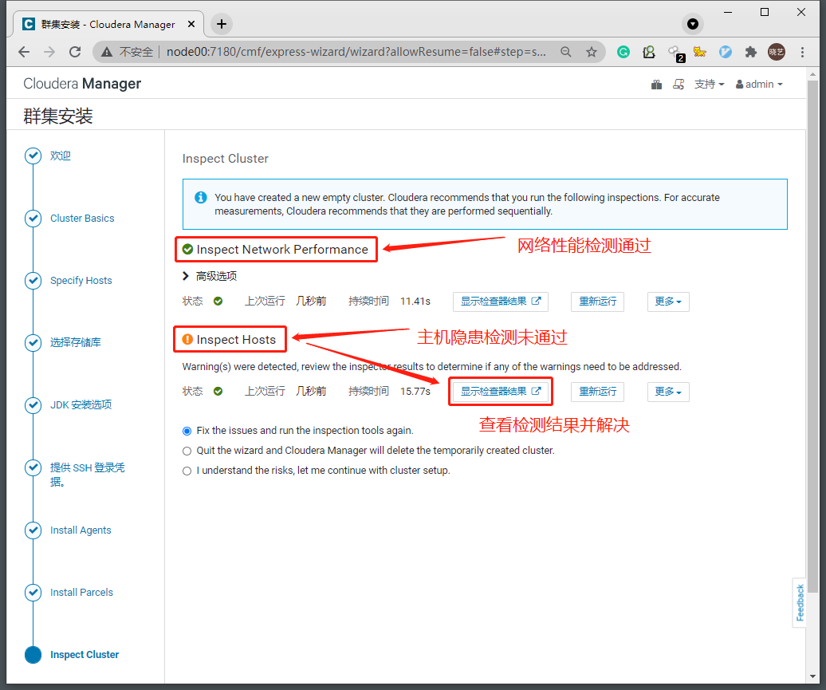Screen dimensions: 826x690
Task: Go to the Specify Hosts step
Action: [x=81, y=281]
